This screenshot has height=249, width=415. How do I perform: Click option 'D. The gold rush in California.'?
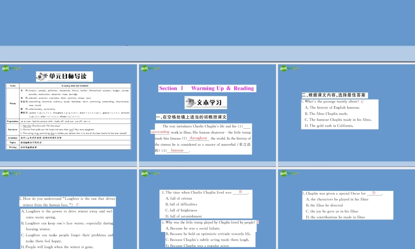[329, 126]
